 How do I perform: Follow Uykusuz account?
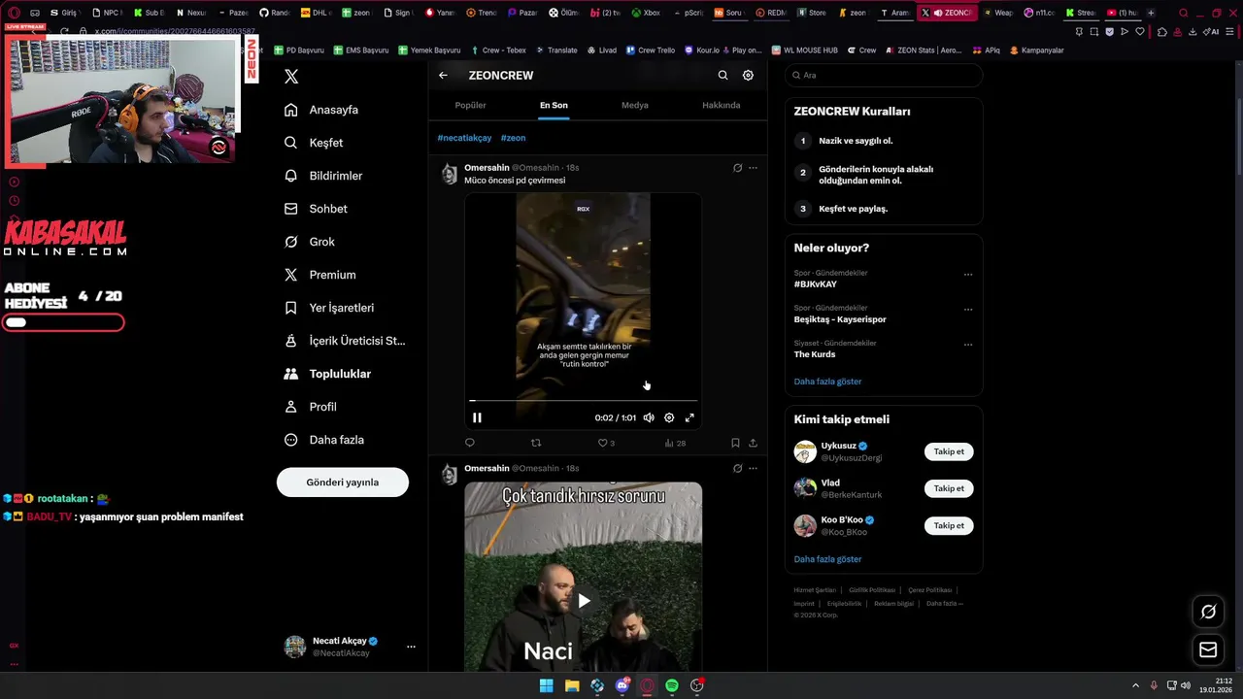click(x=949, y=451)
